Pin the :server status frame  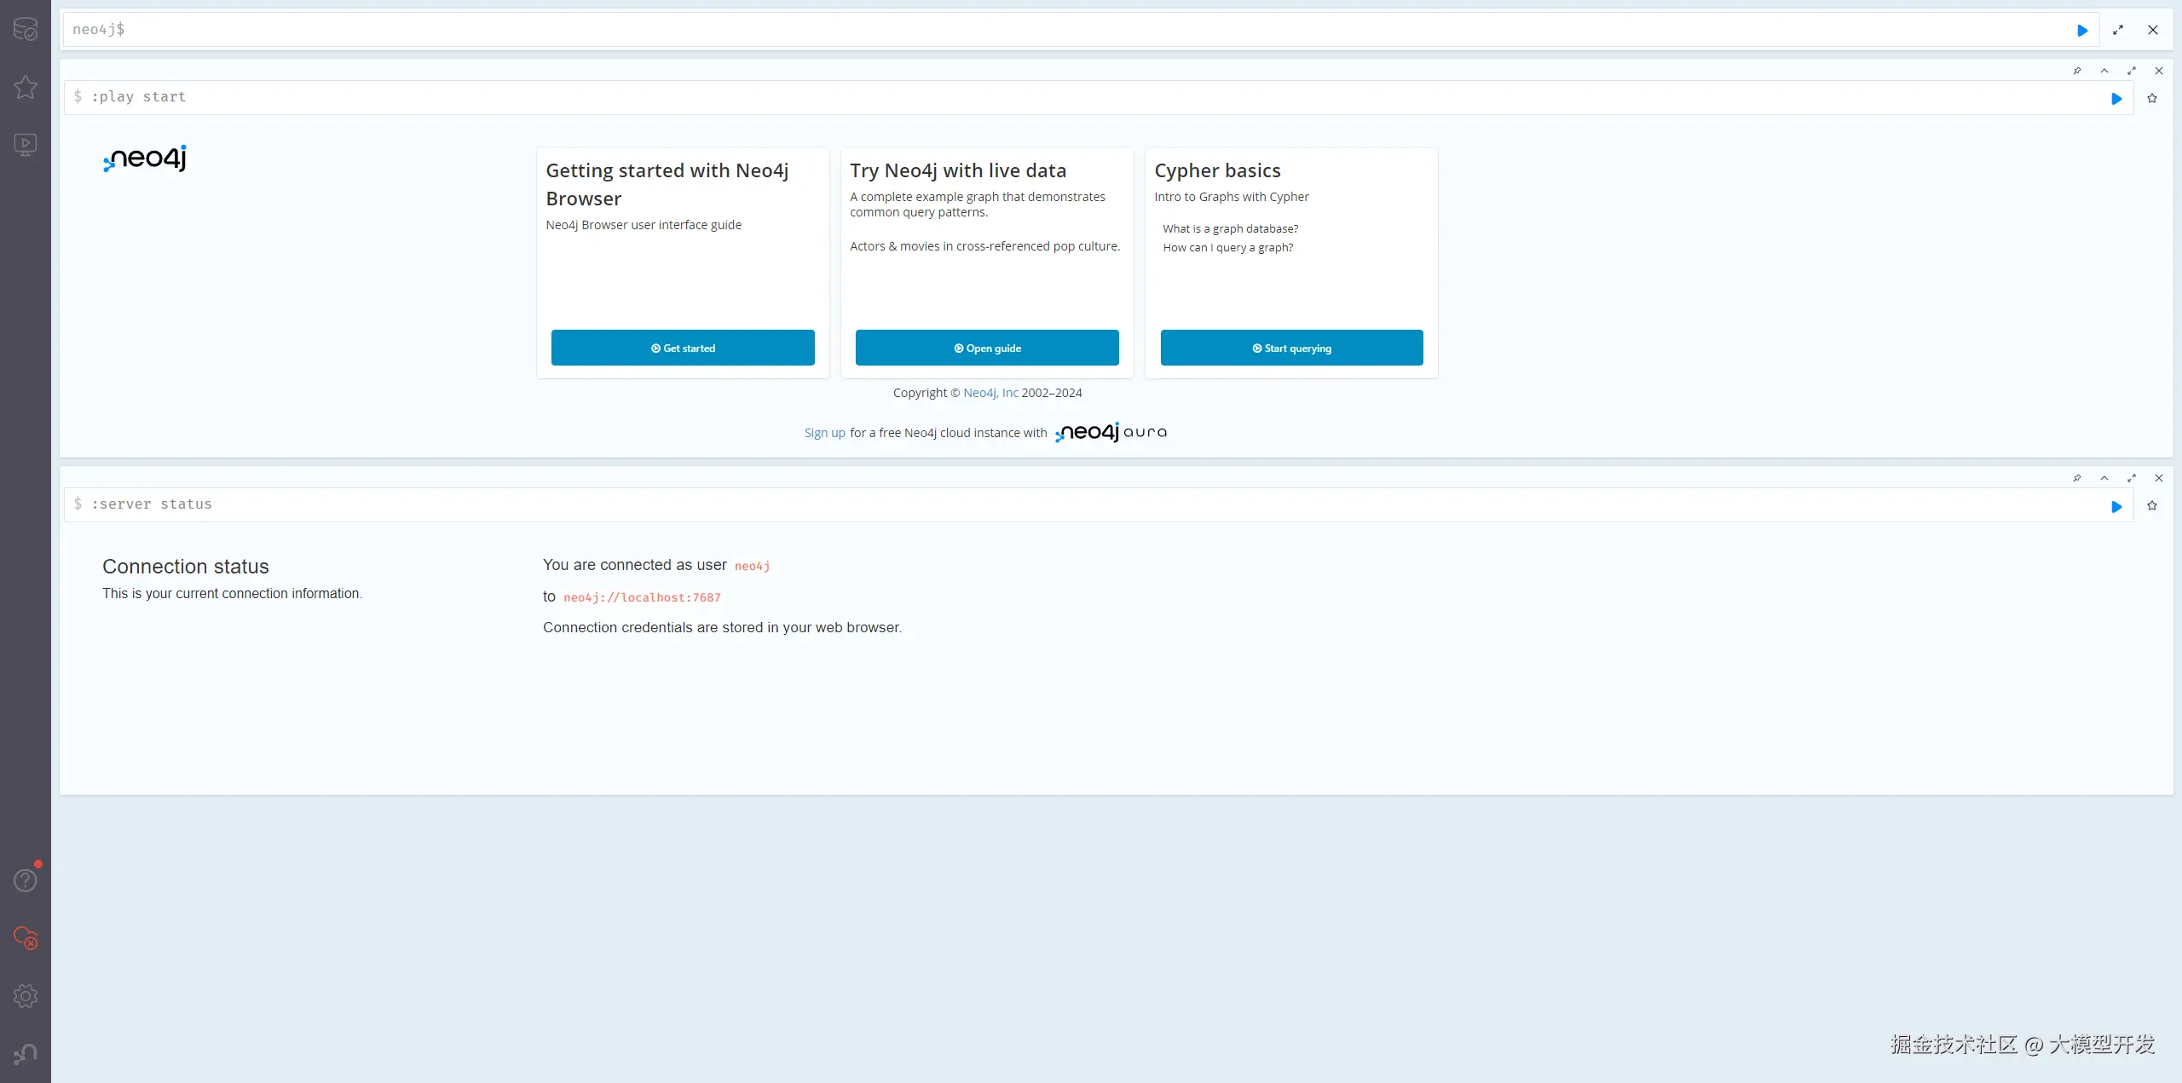(x=2077, y=478)
